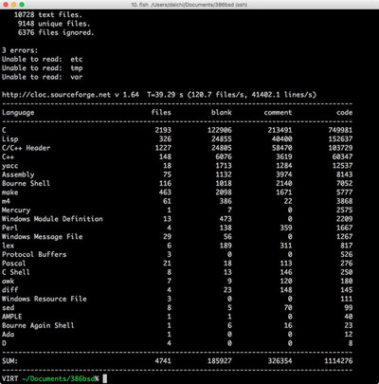Click the 'T=39.29 s' timing text

tap(165, 95)
